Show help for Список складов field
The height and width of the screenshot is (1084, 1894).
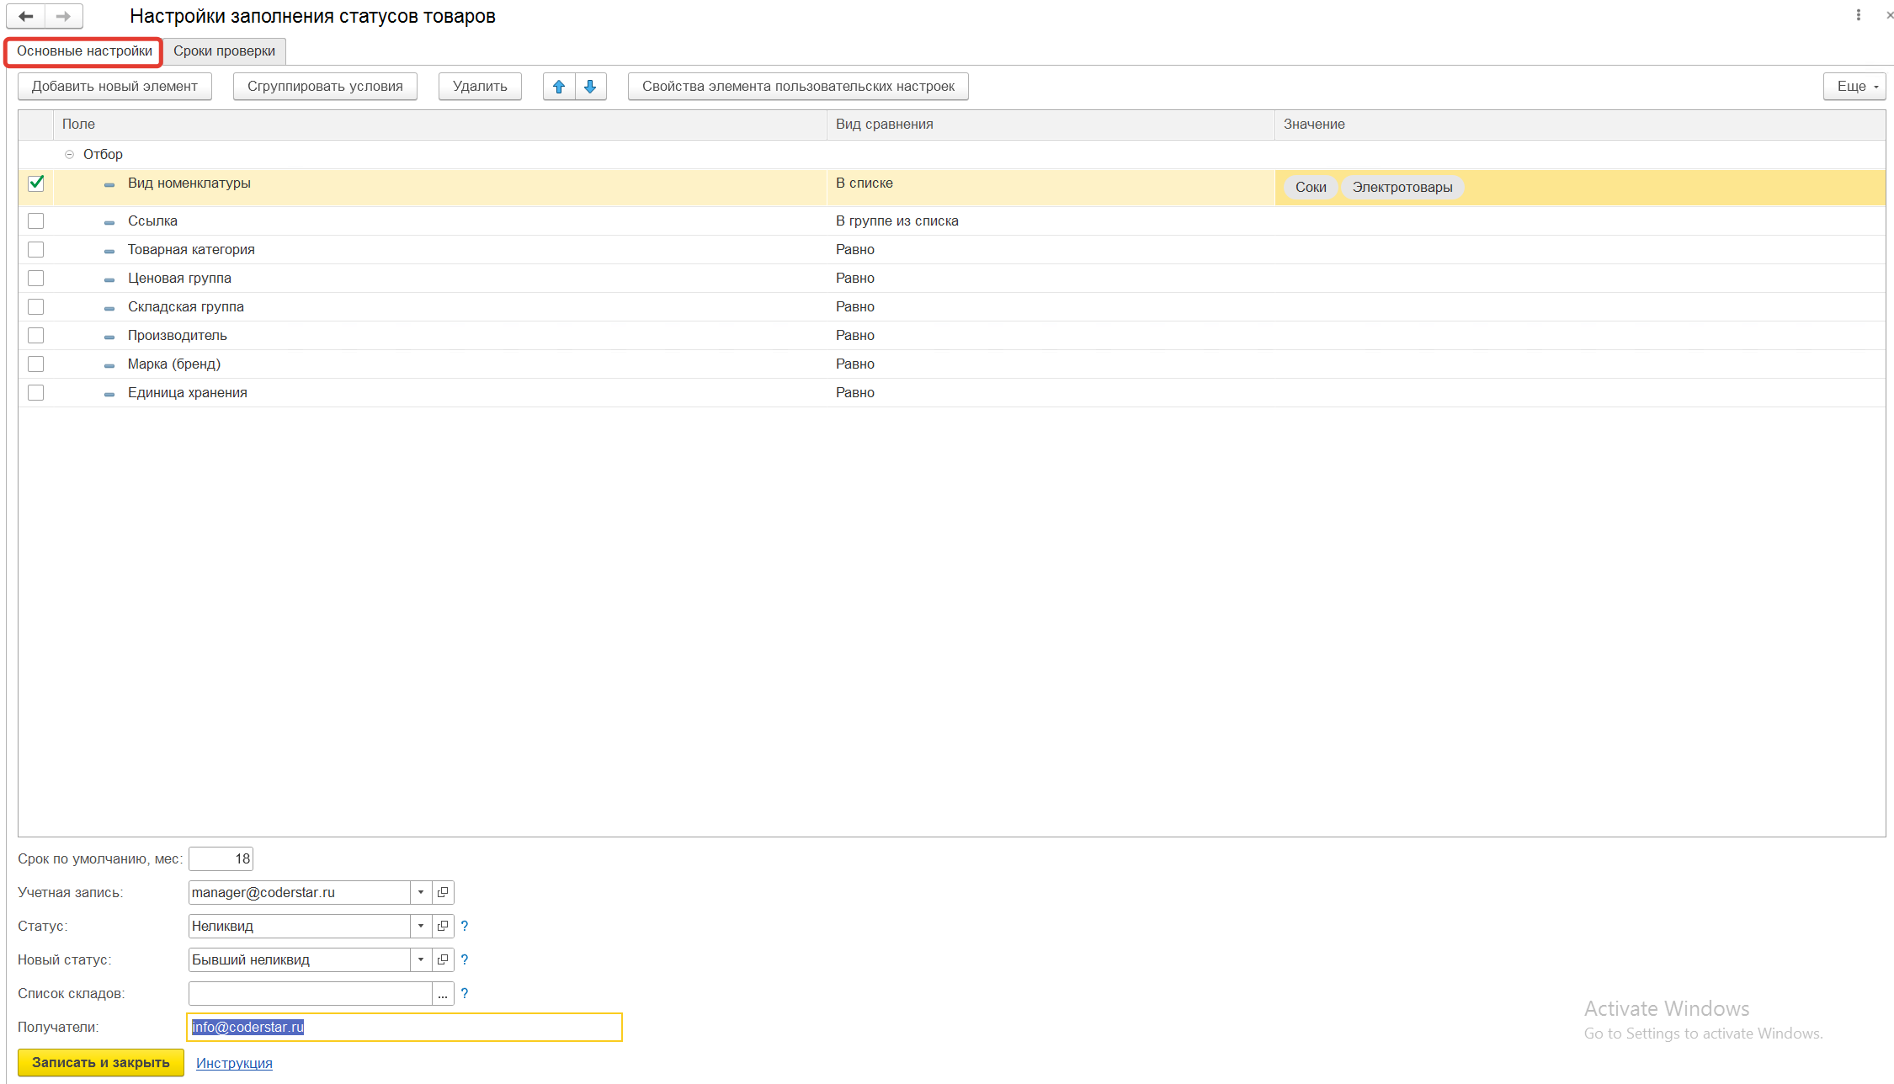tap(464, 993)
